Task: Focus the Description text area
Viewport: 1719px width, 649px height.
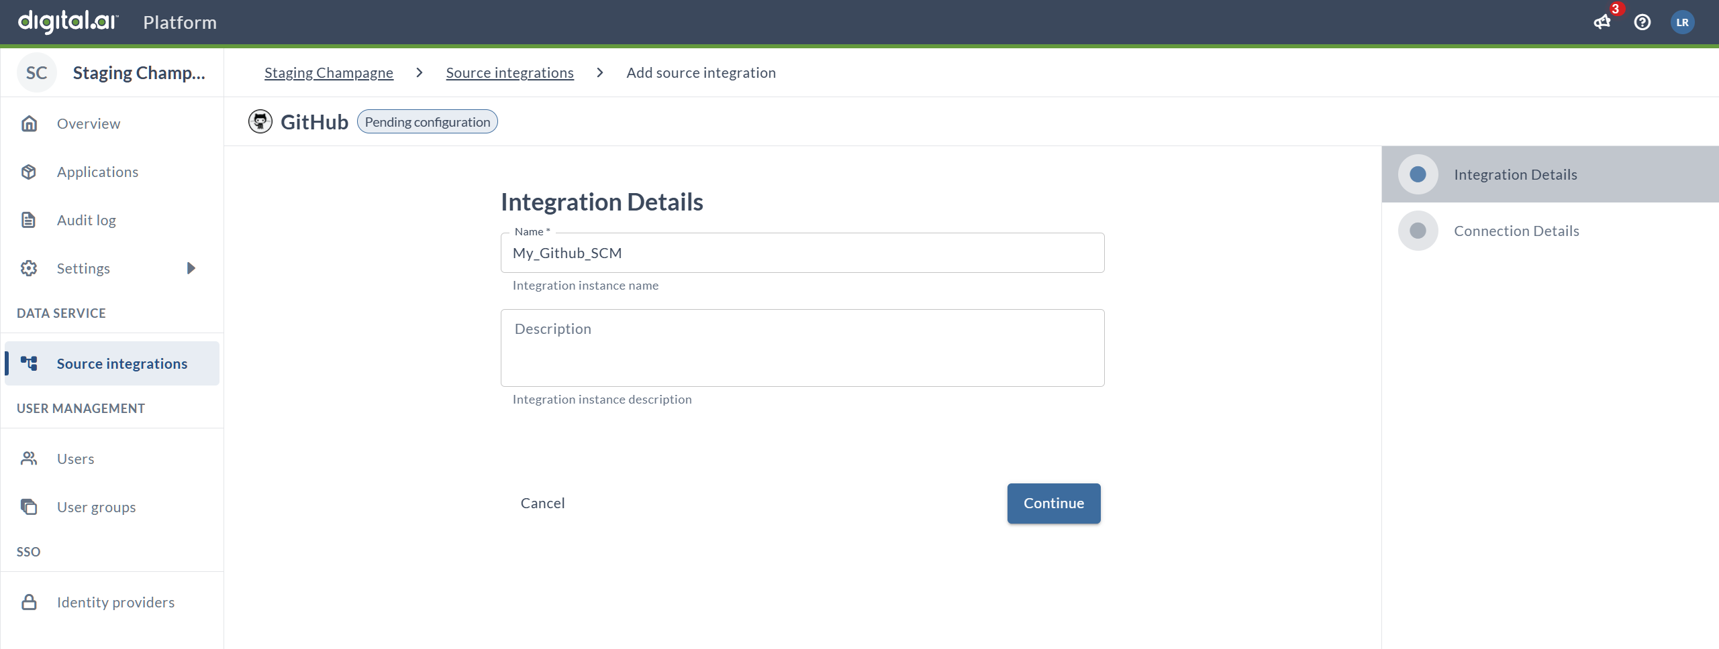Action: coord(802,347)
